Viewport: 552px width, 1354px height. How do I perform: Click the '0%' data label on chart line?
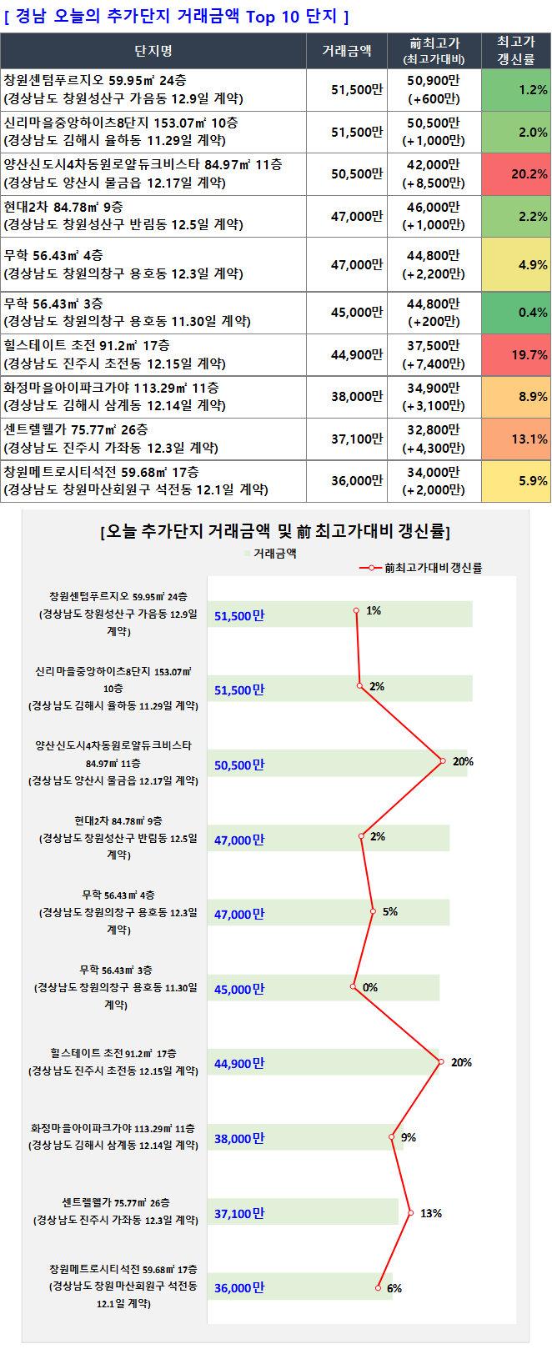click(370, 988)
